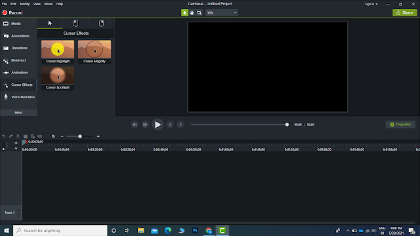Viewport: 420px width, 236px height.
Task: Open the Voice Narration panel
Action: (18, 97)
